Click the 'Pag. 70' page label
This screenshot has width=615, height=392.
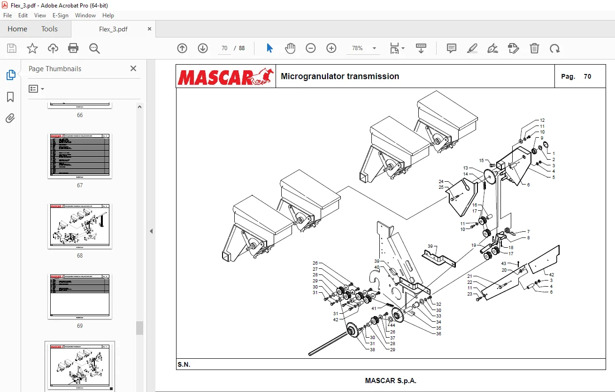tap(576, 76)
